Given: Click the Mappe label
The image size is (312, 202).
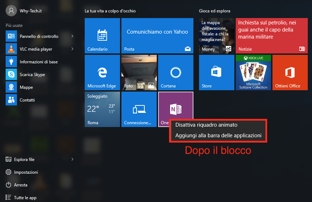Looking at the screenshot, I should (26, 87).
